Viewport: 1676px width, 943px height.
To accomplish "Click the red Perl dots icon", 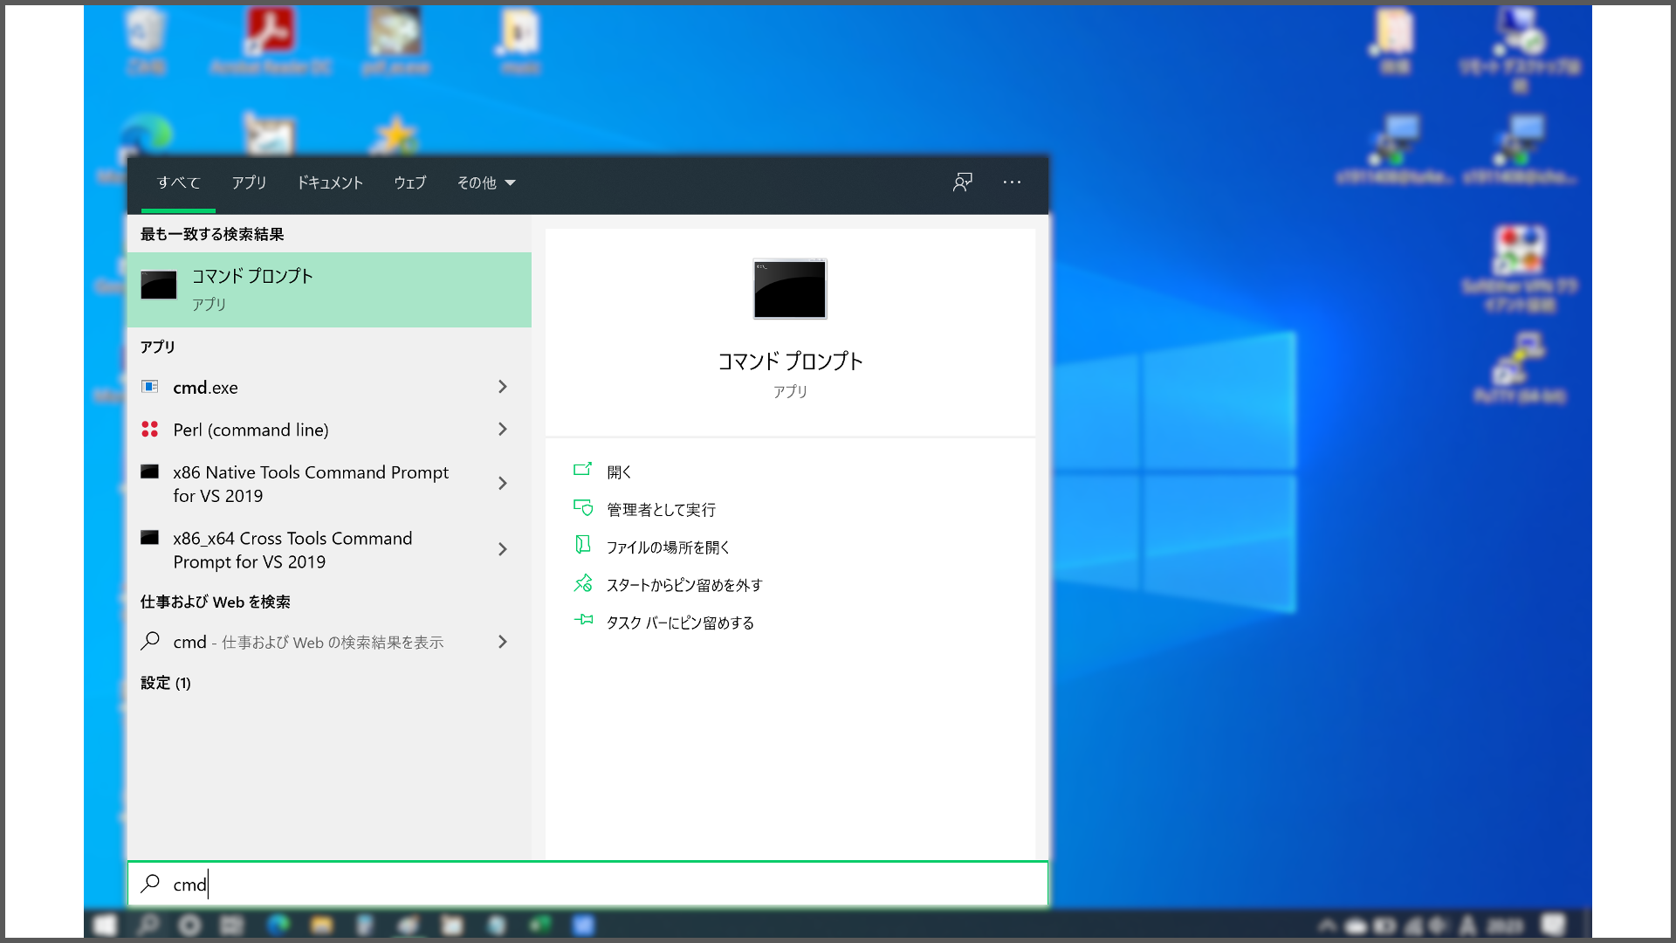I will (x=150, y=429).
